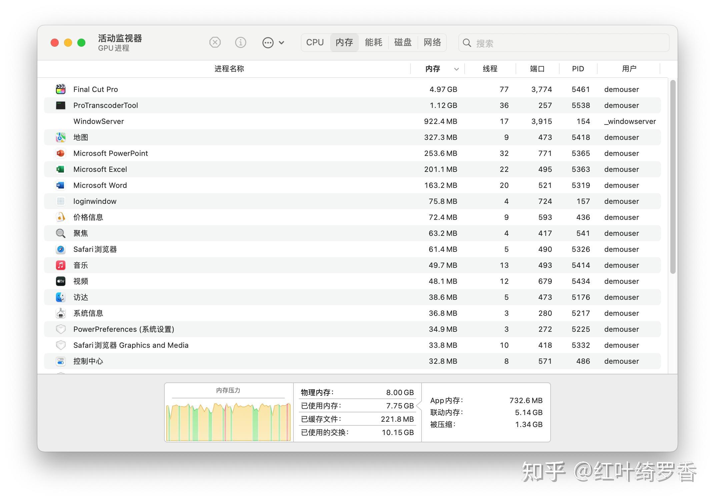
Task: Click the stop process X icon
Action: click(x=215, y=42)
